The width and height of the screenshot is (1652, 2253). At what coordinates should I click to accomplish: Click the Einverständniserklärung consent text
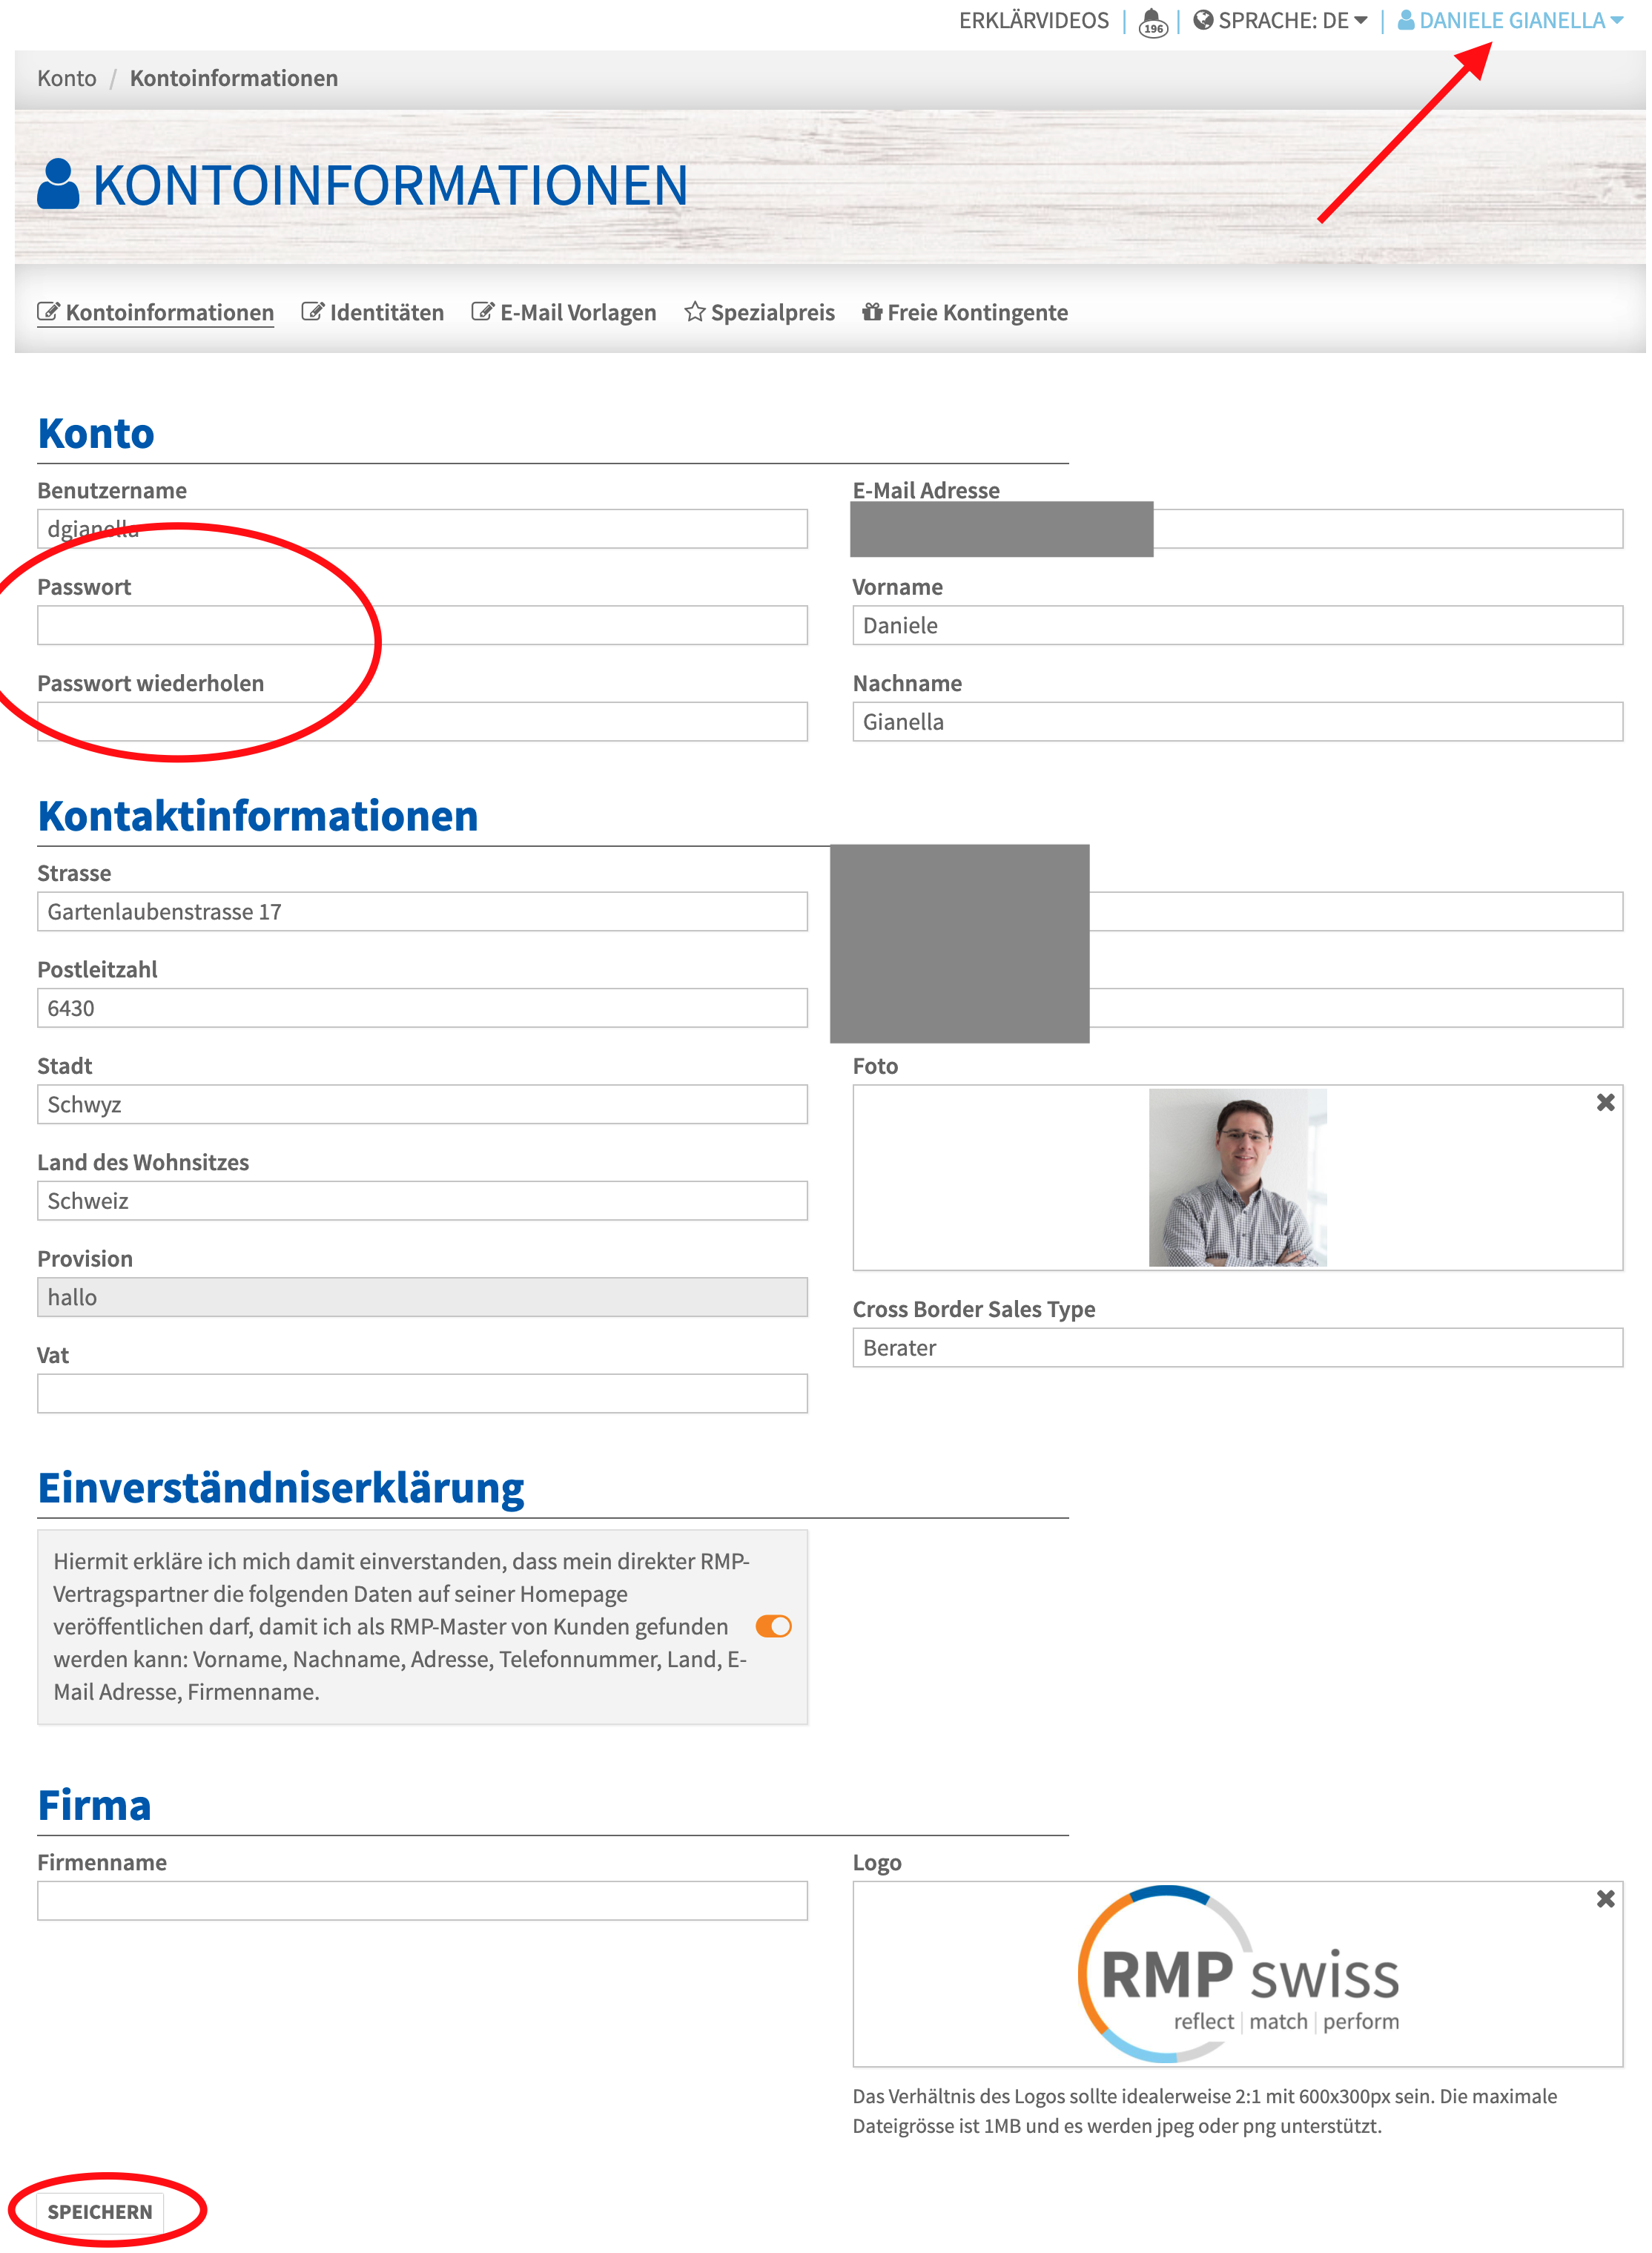401,1626
